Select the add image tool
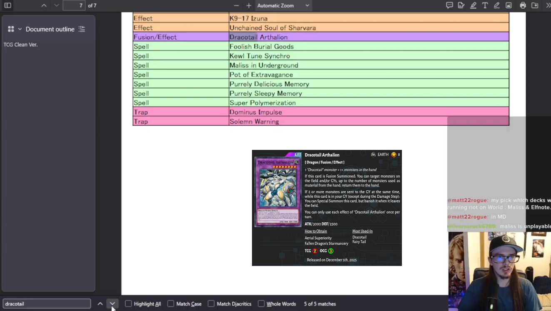Image resolution: width=551 pixels, height=311 pixels. (509, 5)
